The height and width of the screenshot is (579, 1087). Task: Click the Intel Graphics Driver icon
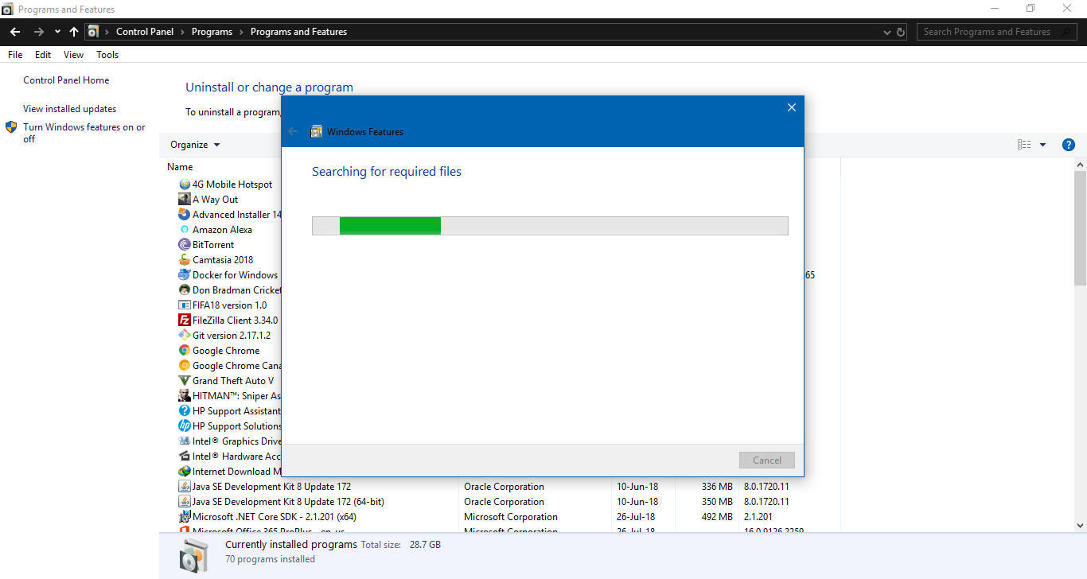tap(185, 441)
